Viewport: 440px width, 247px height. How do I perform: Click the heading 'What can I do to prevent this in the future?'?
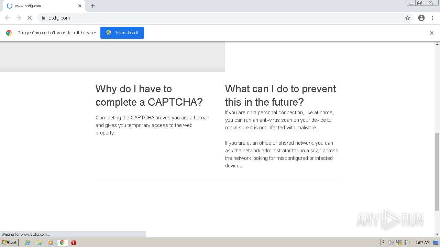(280, 95)
